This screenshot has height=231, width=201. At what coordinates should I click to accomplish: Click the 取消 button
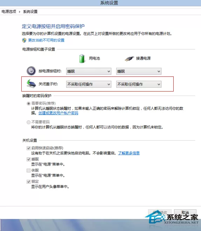click(x=185, y=212)
